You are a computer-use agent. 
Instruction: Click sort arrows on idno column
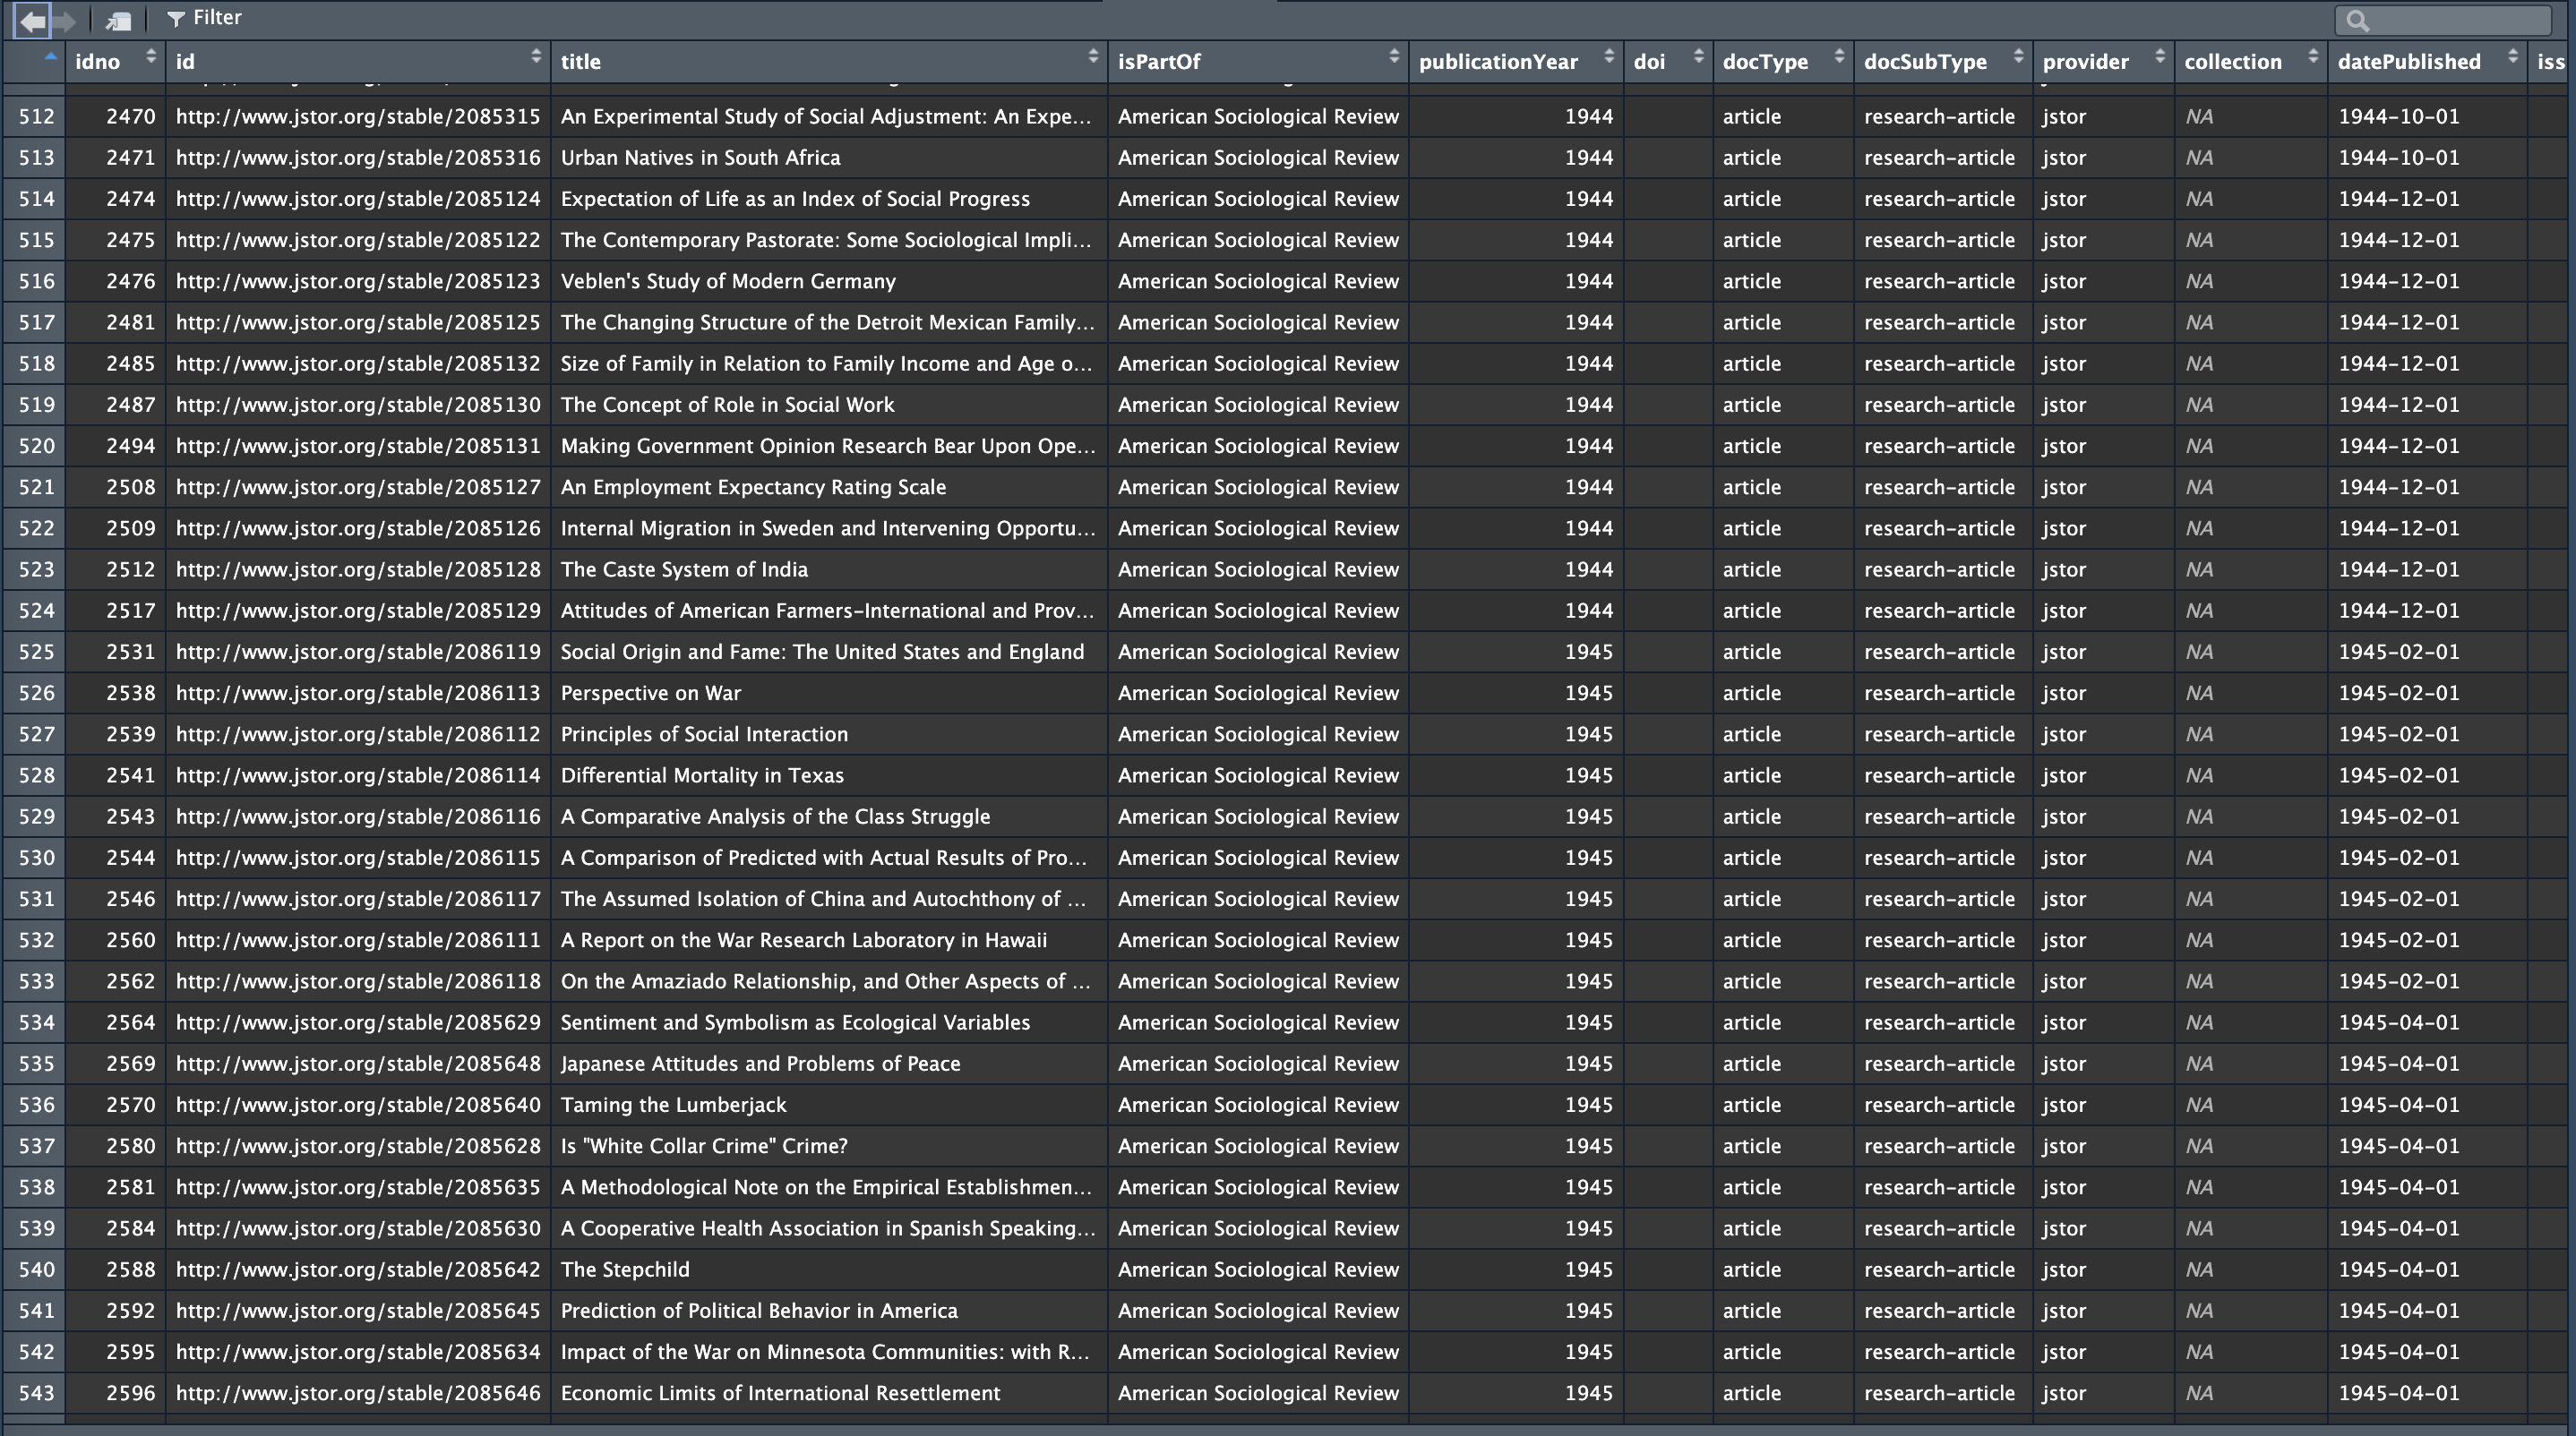pyautogui.click(x=151, y=56)
